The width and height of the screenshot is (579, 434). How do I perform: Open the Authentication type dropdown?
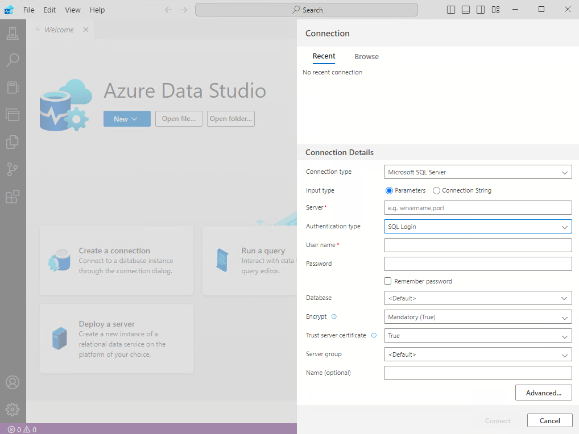tap(478, 227)
